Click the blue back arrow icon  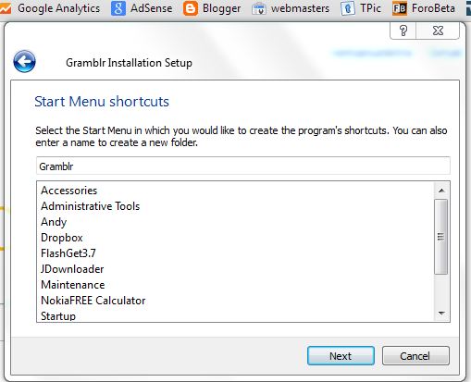24,61
